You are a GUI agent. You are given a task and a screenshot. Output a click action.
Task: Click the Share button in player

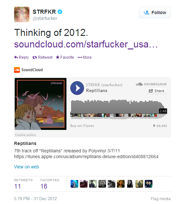click(x=157, y=91)
